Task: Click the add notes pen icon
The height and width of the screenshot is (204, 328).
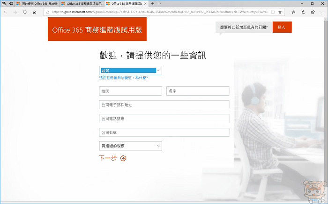Action: pos(303,12)
